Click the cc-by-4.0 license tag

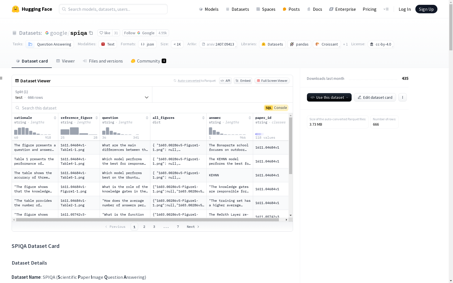coord(381,44)
